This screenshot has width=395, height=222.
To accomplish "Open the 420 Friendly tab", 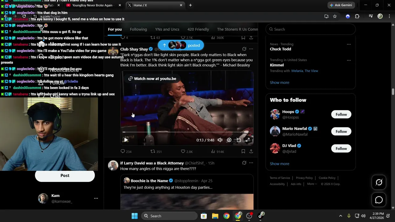I will click(198, 29).
